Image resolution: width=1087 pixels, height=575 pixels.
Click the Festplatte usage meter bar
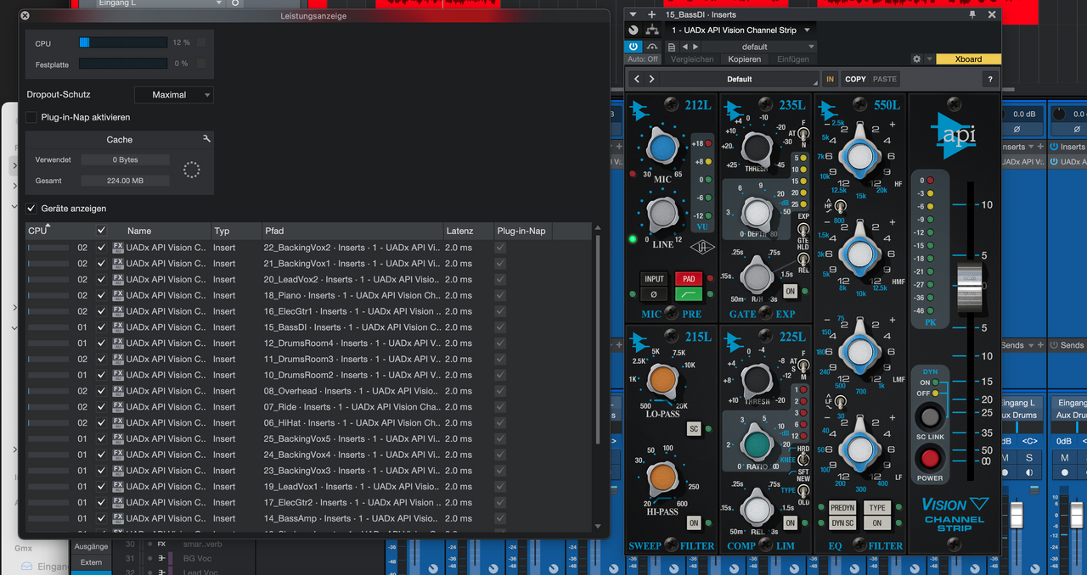pos(123,64)
